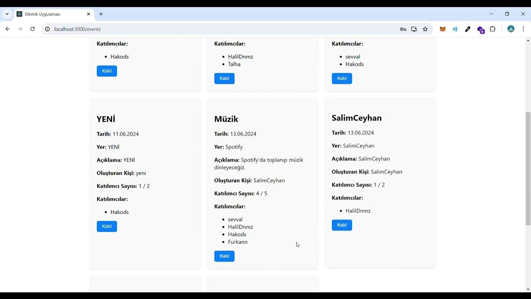Open the saved passwords key icon
This screenshot has width=531, height=299.
[x=403, y=29]
